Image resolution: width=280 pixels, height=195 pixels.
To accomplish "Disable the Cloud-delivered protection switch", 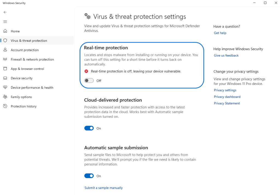I will point(89,128).
